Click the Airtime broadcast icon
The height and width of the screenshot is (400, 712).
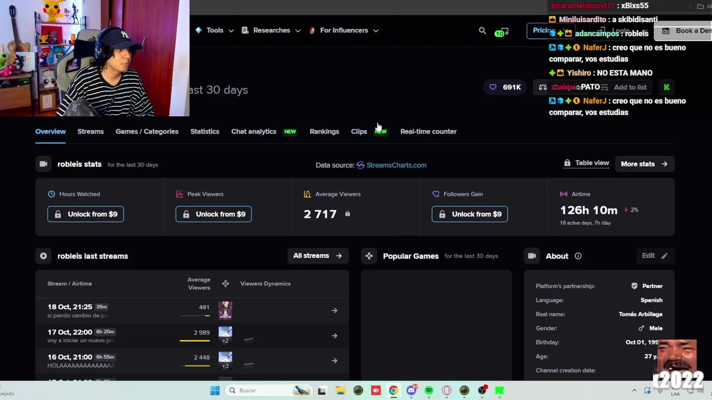pyautogui.click(x=563, y=194)
